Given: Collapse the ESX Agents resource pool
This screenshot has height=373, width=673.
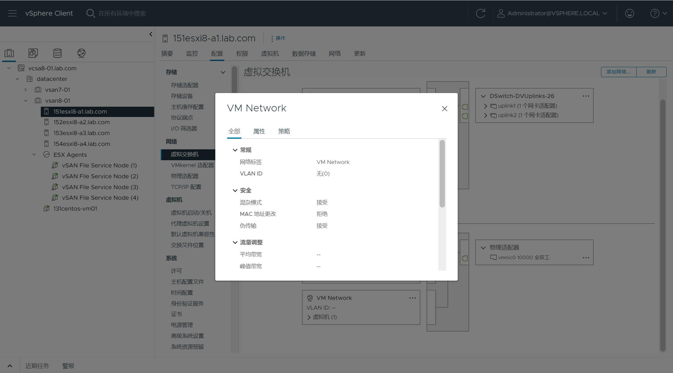Looking at the screenshot, I should coord(34,155).
